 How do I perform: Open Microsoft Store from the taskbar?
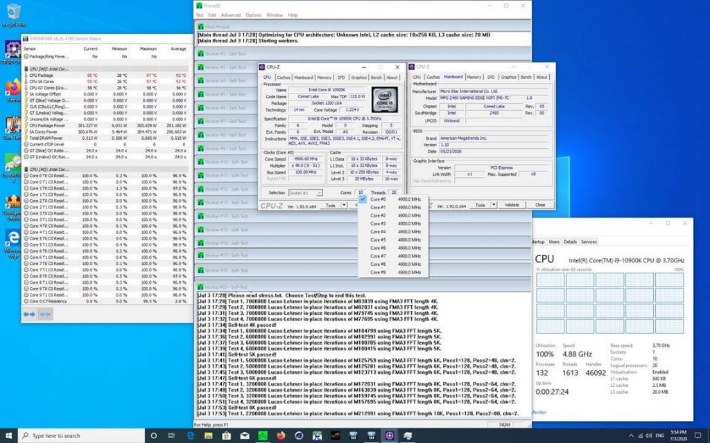pos(227,436)
